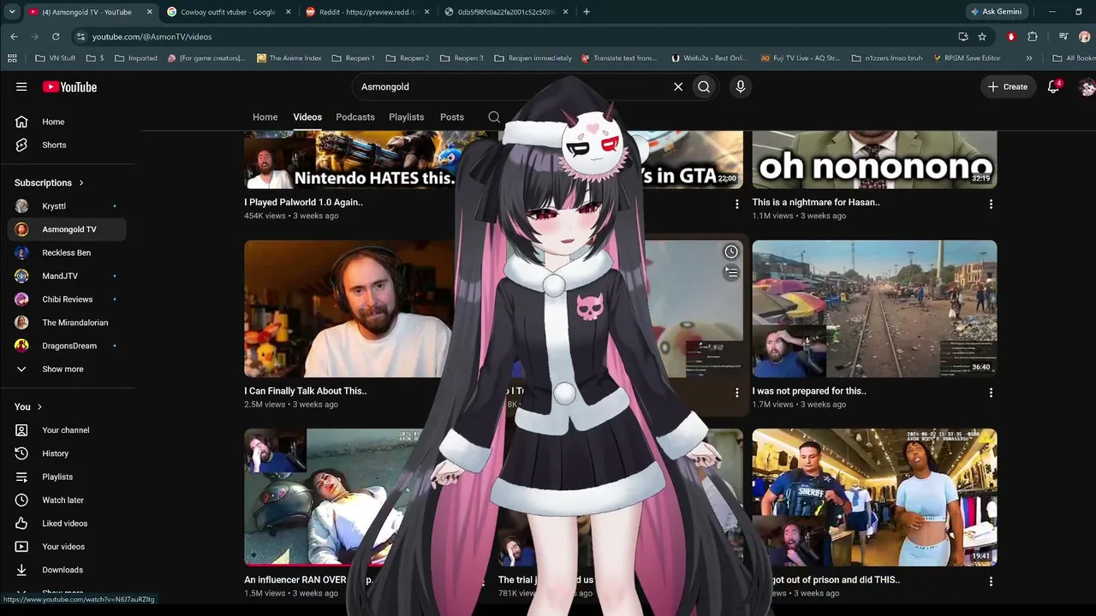Click the browser address bar URL
This screenshot has width=1096, height=616.
click(152, 37)
